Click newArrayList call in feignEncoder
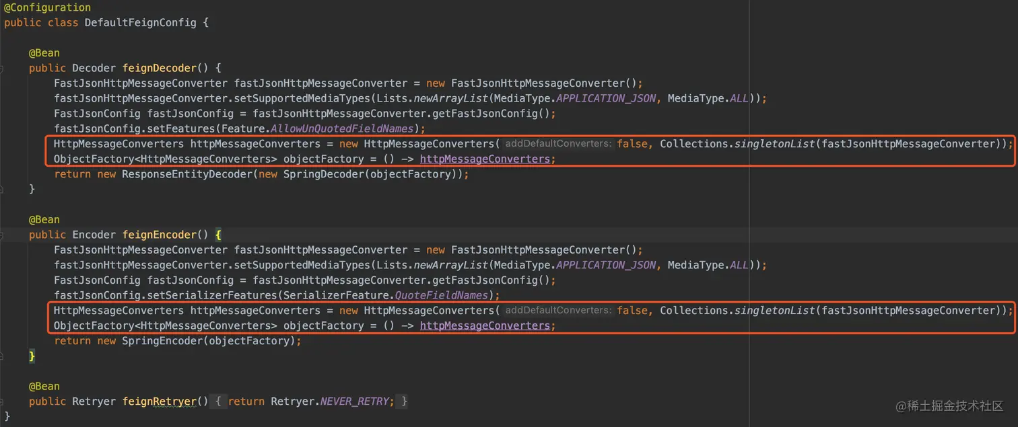This screenshot has height=427, width=1018. pyautogui.click(x=450, y=265)
